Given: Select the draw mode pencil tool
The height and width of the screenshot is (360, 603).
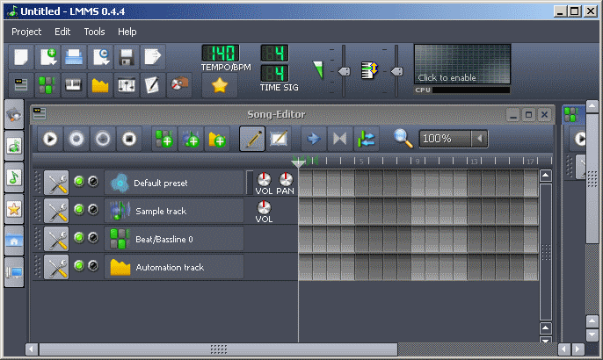Looking at the screenshot, I should (252, 138).
